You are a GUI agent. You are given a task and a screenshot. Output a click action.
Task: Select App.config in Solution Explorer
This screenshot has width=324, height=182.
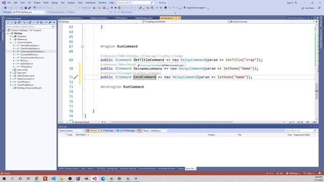pyautogui.click(x=22, y=70)
